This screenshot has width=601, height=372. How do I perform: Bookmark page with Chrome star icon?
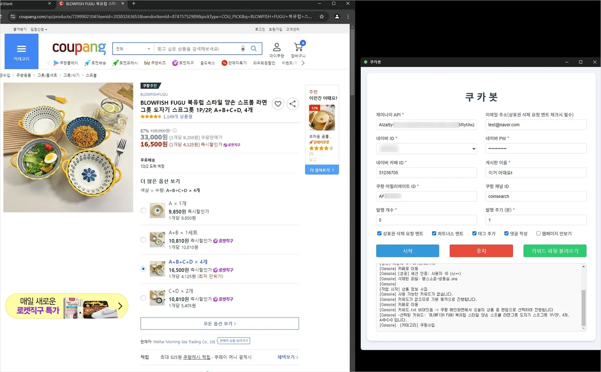tap(322, 16)
